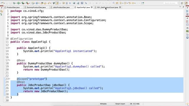189x106 pixels.
Task: Click the Last Edit Location icon
Action: click(x=130, y=3)
